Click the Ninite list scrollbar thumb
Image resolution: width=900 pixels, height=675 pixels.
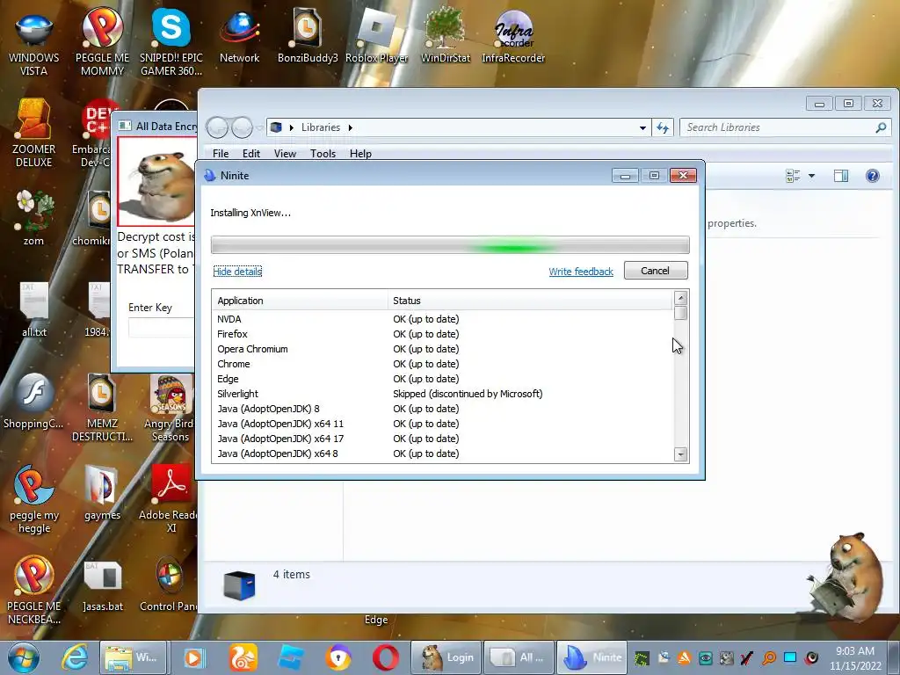(x=681, y=314)
